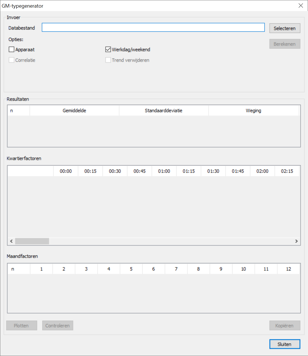This screenshot has height=356, width=308.
Task: Select the Gemiddelde column header
Action: pyautogui.click(x=74, y=111)
